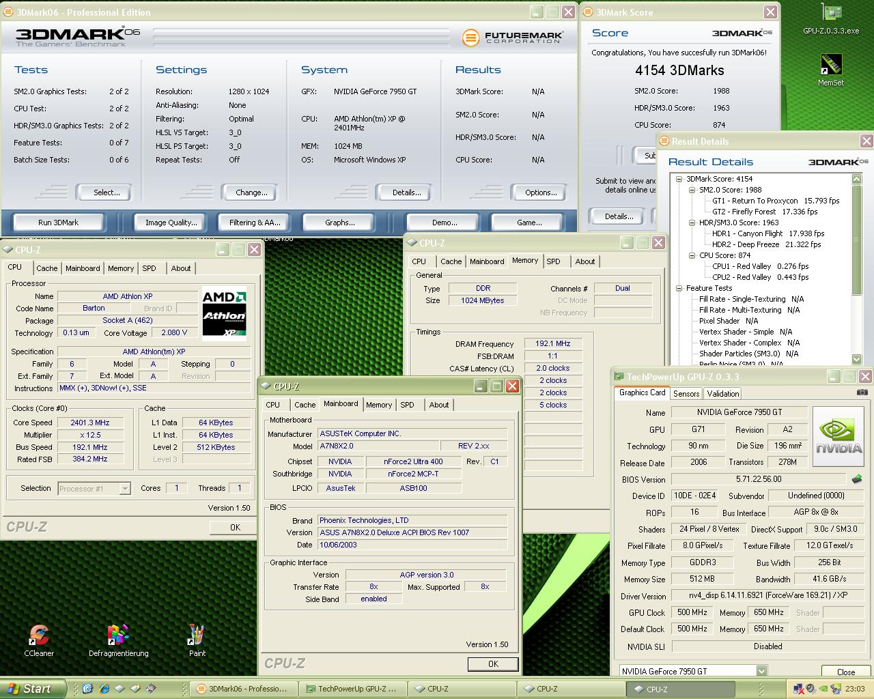Screen dimensions: 874x699
Task: Select CPU1 - Red Valley result row
Action: point(760,266)
